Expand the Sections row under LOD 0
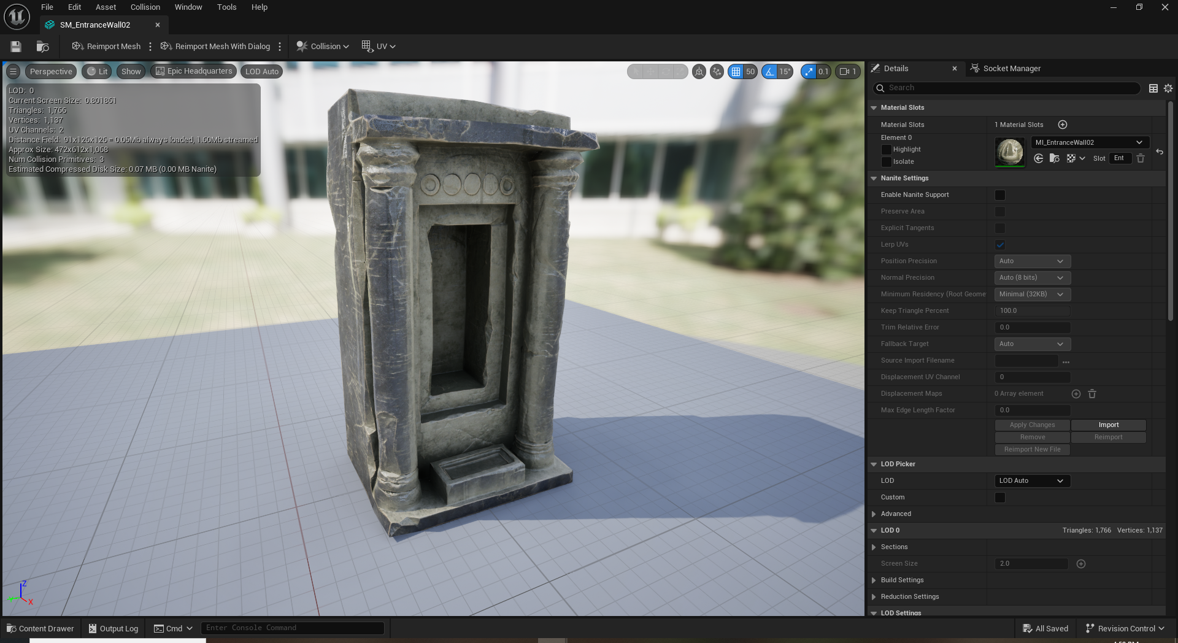Screen dimensions: 1178x643 coord(874,547)
